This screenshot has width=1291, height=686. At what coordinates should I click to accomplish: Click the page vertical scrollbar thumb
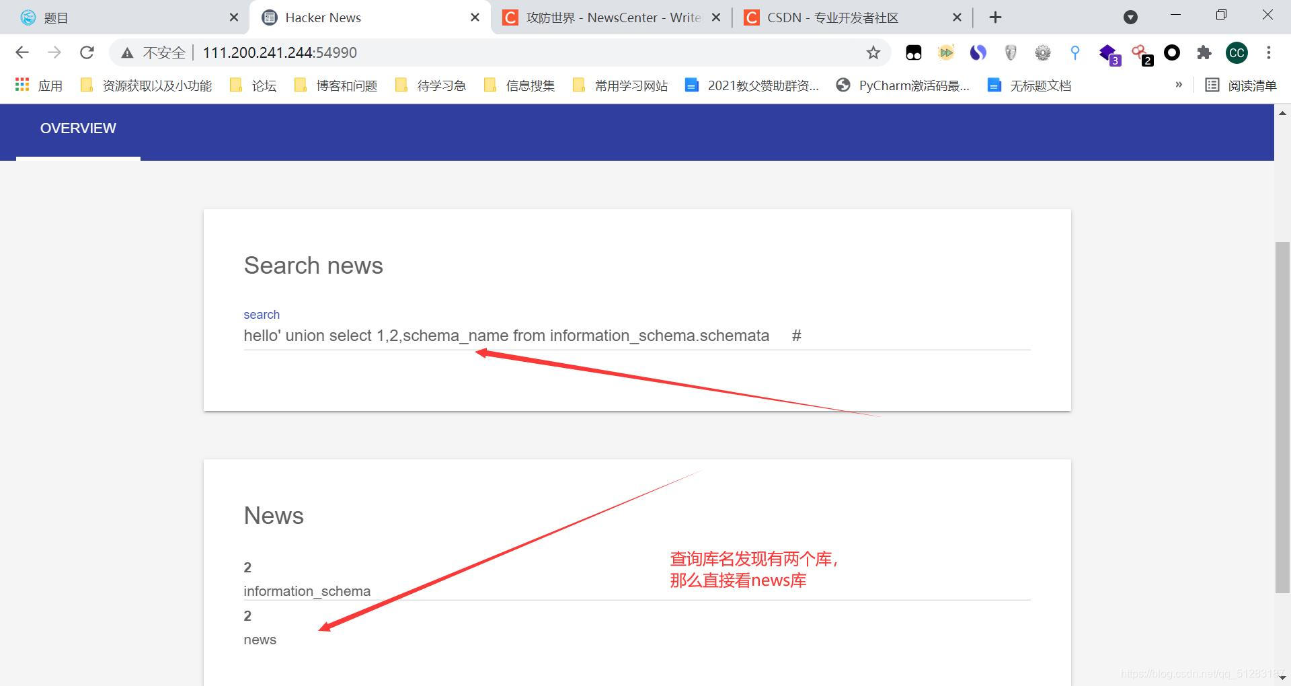tap(1282, 417)
